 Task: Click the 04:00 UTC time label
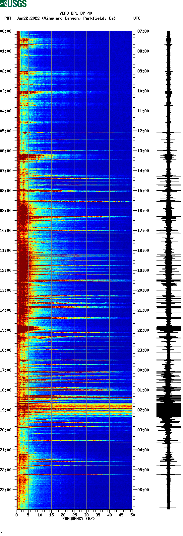tap(143, 450)
